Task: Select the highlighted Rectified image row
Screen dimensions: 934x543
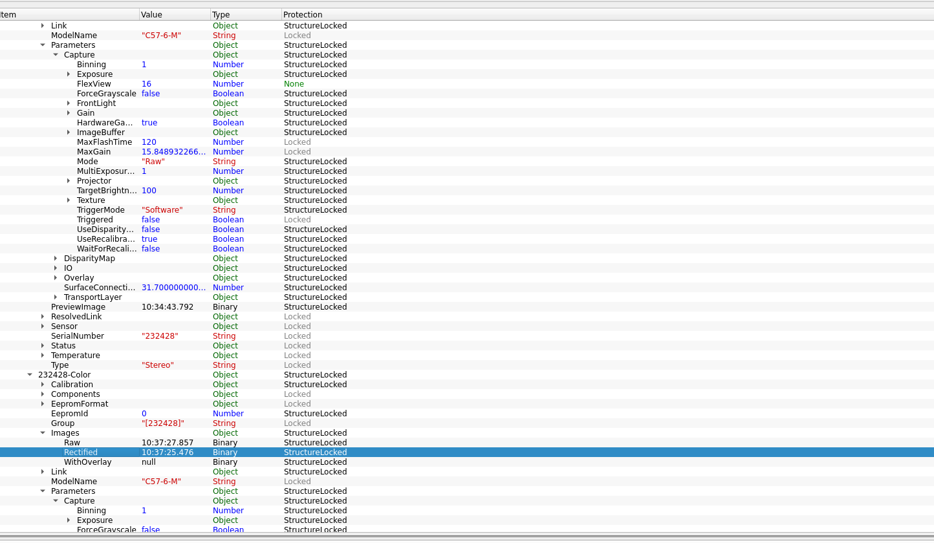Action: (x=81, y=452)
